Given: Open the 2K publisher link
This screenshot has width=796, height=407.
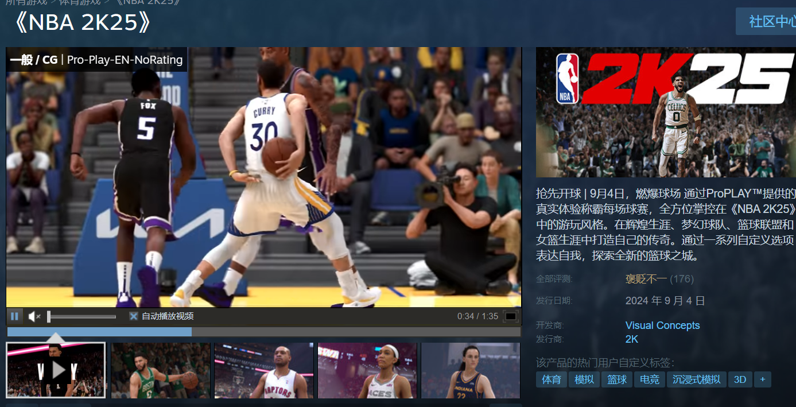Looking at the screenshot, I should tap(631, 339).
